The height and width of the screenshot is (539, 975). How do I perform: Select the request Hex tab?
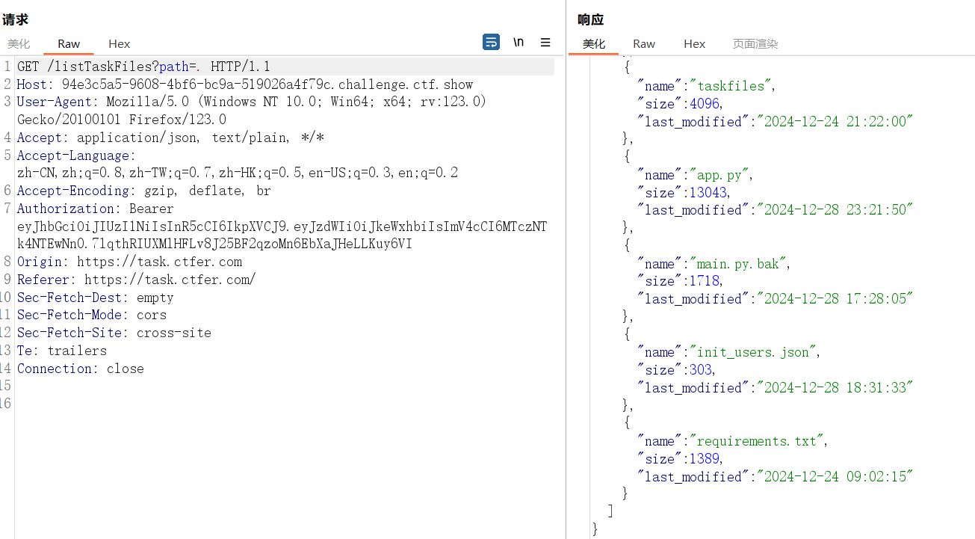[x=119, y=44]
